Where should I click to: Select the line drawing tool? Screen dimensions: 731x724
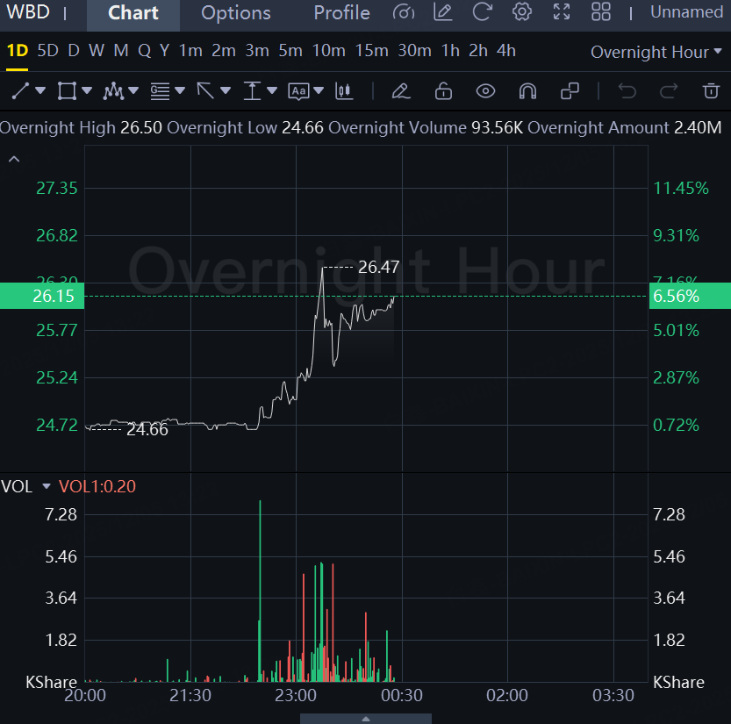point(20,91)
